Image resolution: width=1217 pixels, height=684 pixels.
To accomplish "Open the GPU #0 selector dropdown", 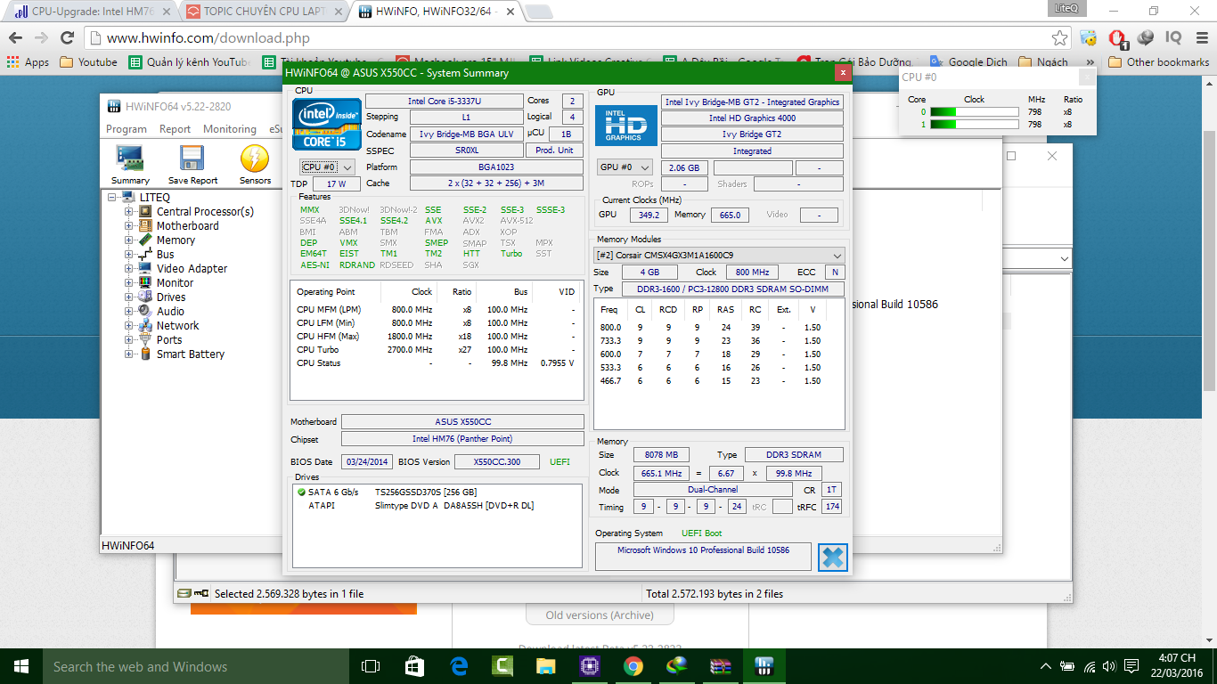I will coord(624,167).
